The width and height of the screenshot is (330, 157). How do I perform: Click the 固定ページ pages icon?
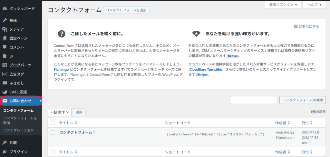click(5, 38)
